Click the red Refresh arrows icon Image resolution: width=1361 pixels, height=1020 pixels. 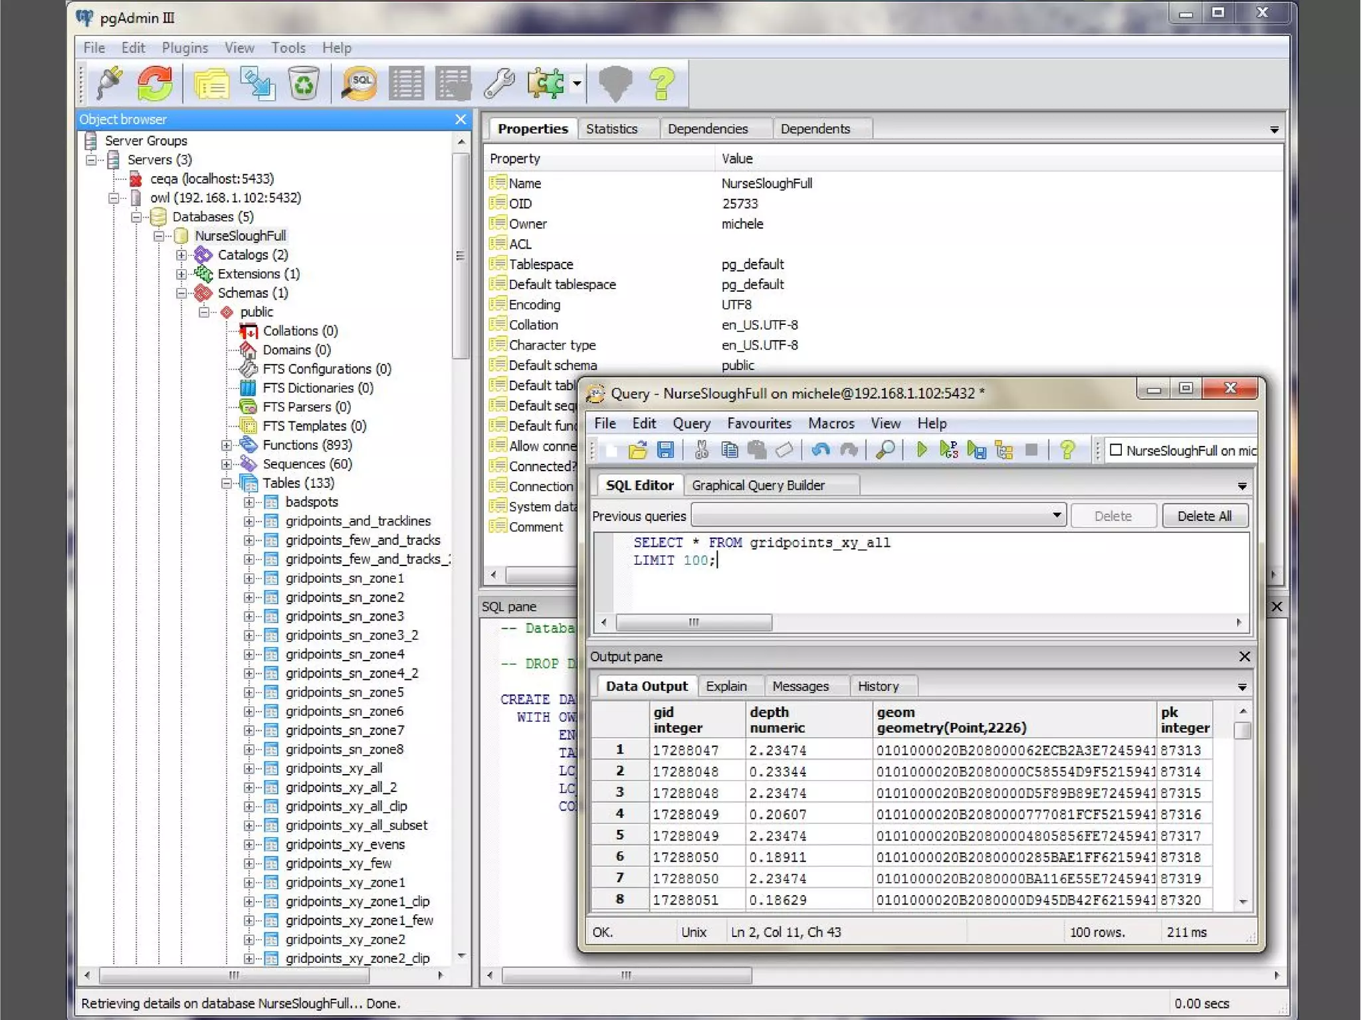coord(155,84)
